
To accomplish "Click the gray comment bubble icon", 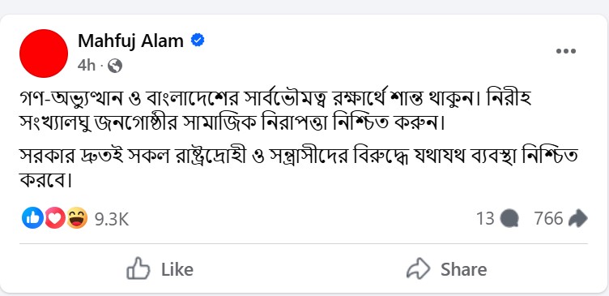I will (509, 219).
